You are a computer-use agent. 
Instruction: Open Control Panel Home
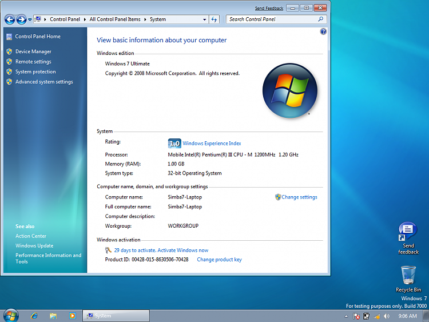[38, 37]
